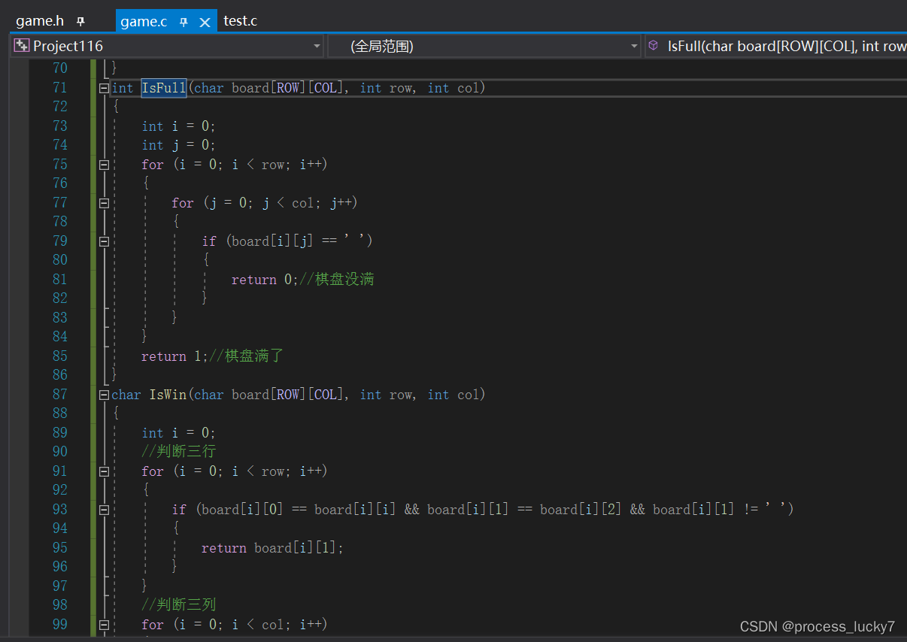Click line number 71 in the margin

[59, 88]
